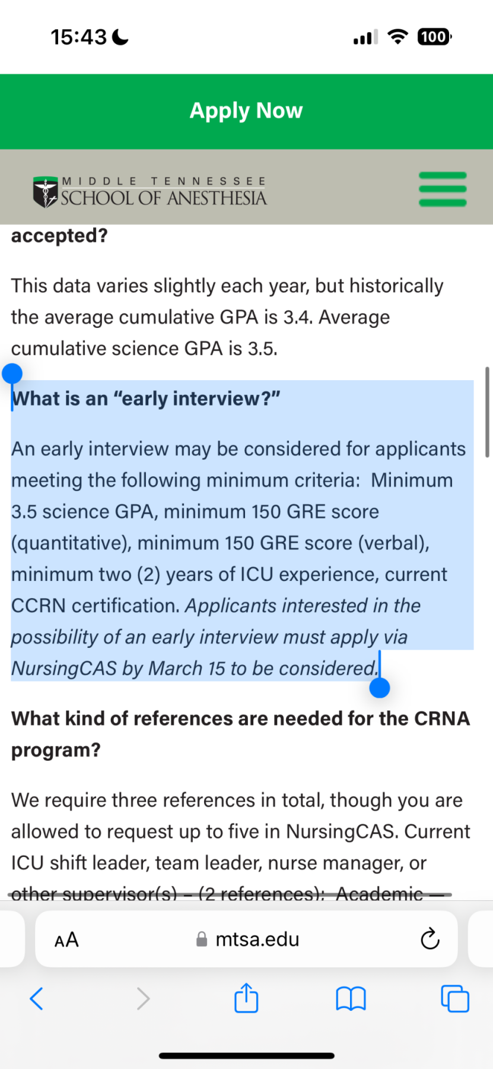This screenshot has width=493, height=1069.
Task: Tap the time in the status bar
Action: click(x=79, y=37)
